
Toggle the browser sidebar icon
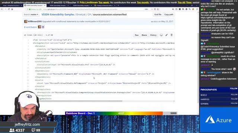tap(176, 9)
